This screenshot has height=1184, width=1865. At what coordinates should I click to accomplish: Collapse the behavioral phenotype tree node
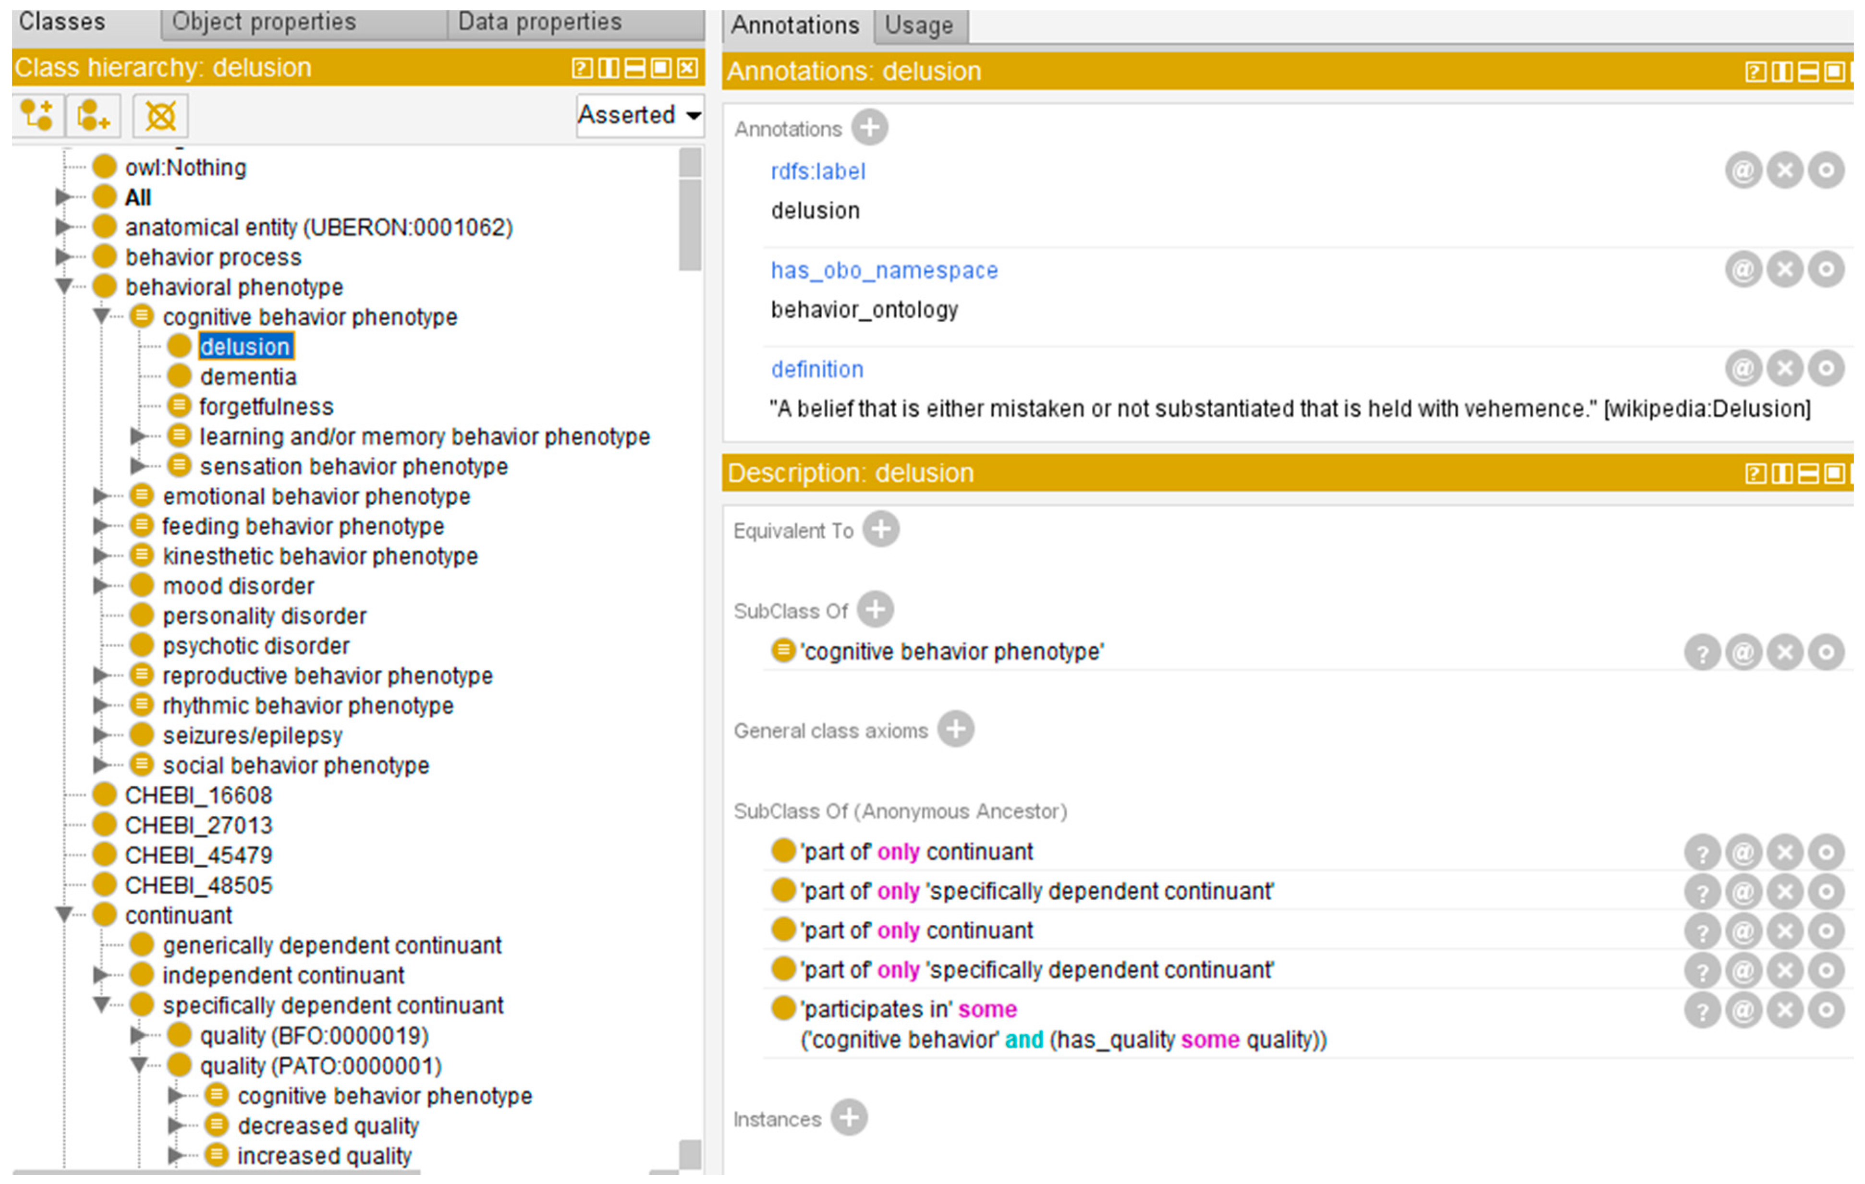coord(65,287)
